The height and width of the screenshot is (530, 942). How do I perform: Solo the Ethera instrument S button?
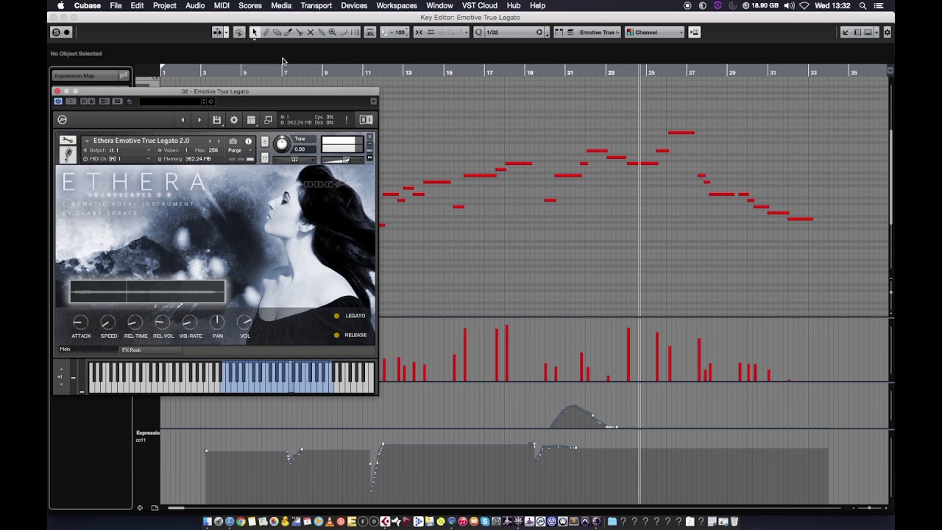pyautogui.click(x=264, y=142)
